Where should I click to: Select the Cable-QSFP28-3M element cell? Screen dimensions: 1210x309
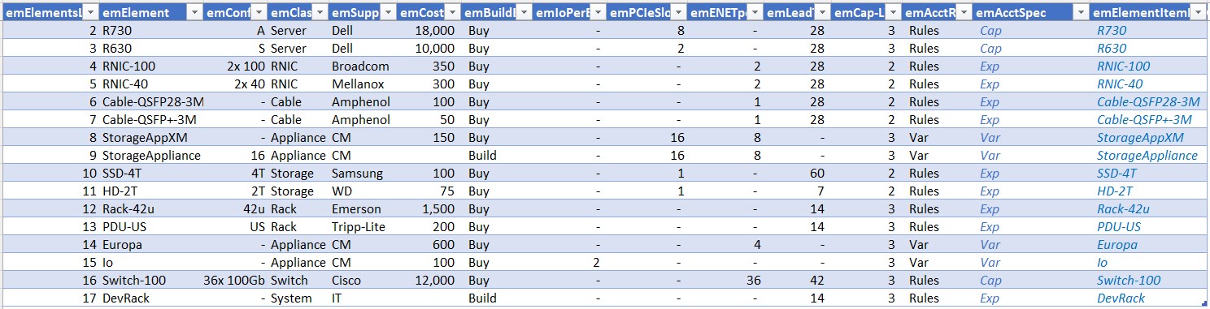point(151,102)
